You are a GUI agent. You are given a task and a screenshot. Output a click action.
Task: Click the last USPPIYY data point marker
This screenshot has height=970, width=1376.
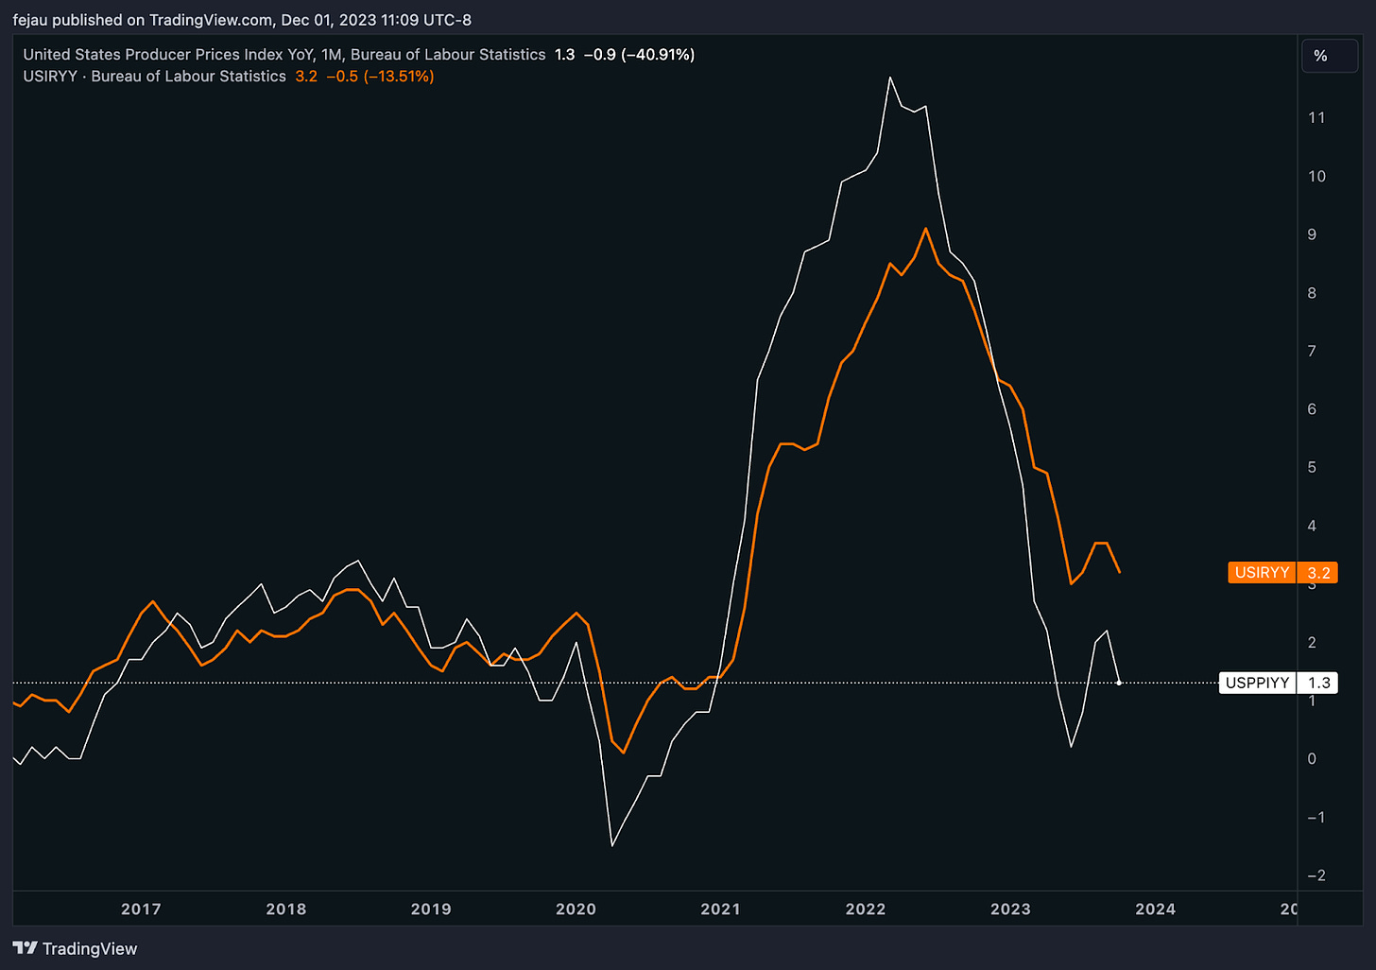[1119, 683]
